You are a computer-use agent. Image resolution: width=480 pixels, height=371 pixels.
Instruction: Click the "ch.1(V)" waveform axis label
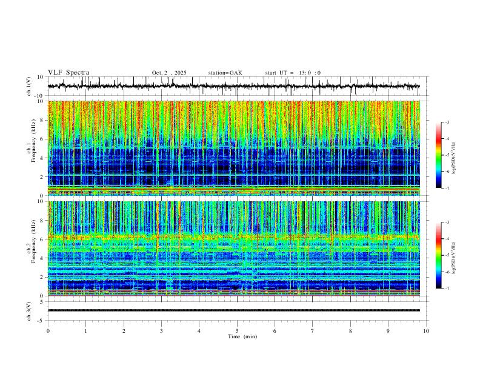29,86
